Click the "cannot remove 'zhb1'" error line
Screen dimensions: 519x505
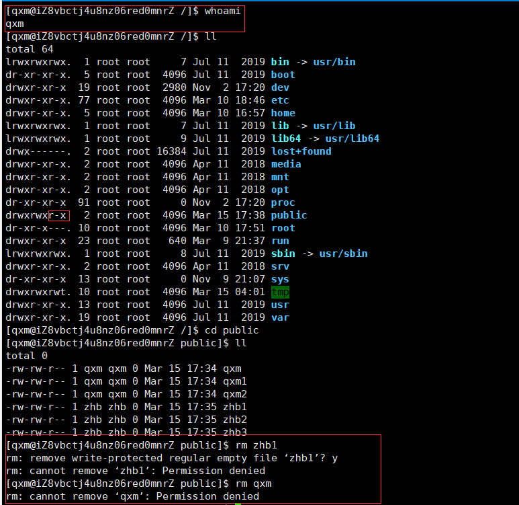click(136, 471)
